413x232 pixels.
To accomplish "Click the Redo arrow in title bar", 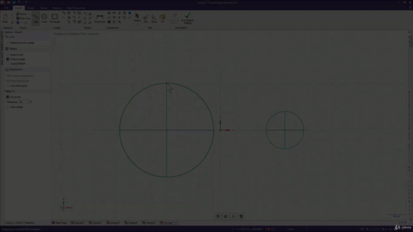I will click(x=26, y=3).
